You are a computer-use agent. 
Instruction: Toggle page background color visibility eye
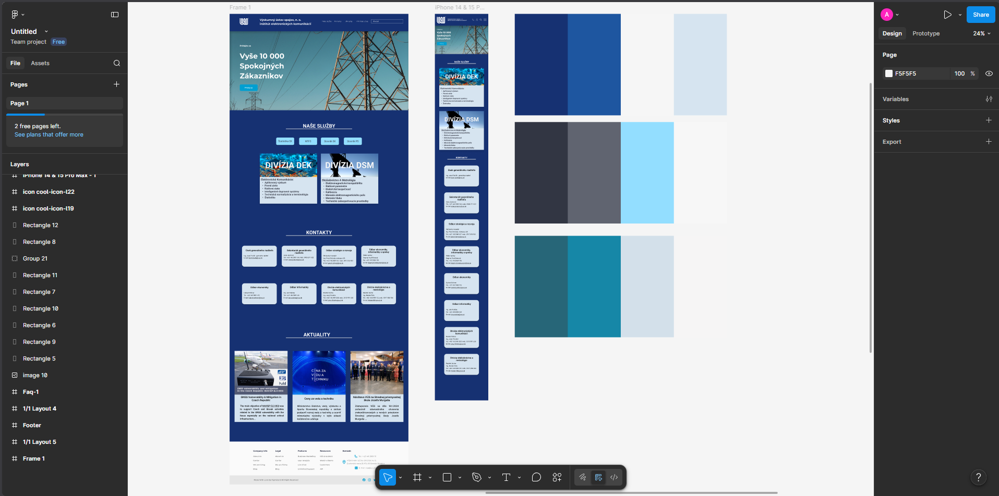pos(989,73)
